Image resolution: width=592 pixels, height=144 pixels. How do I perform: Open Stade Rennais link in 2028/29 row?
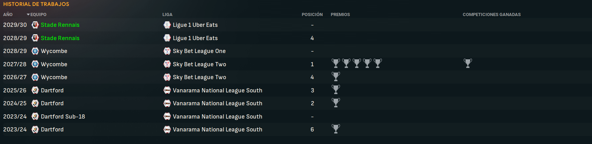click(x=60, y=38)
